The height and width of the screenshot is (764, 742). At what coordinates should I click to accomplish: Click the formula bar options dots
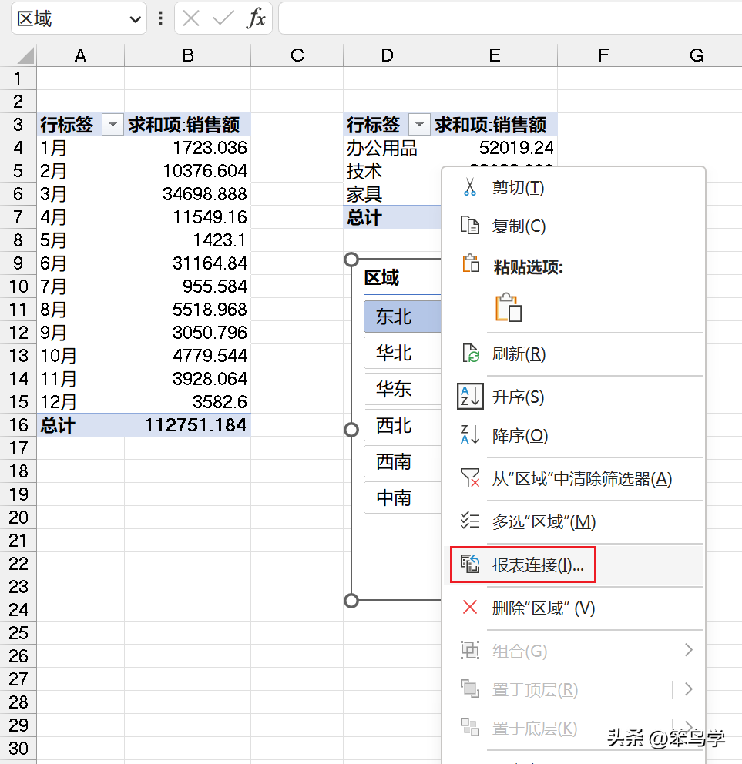(160, 18)
